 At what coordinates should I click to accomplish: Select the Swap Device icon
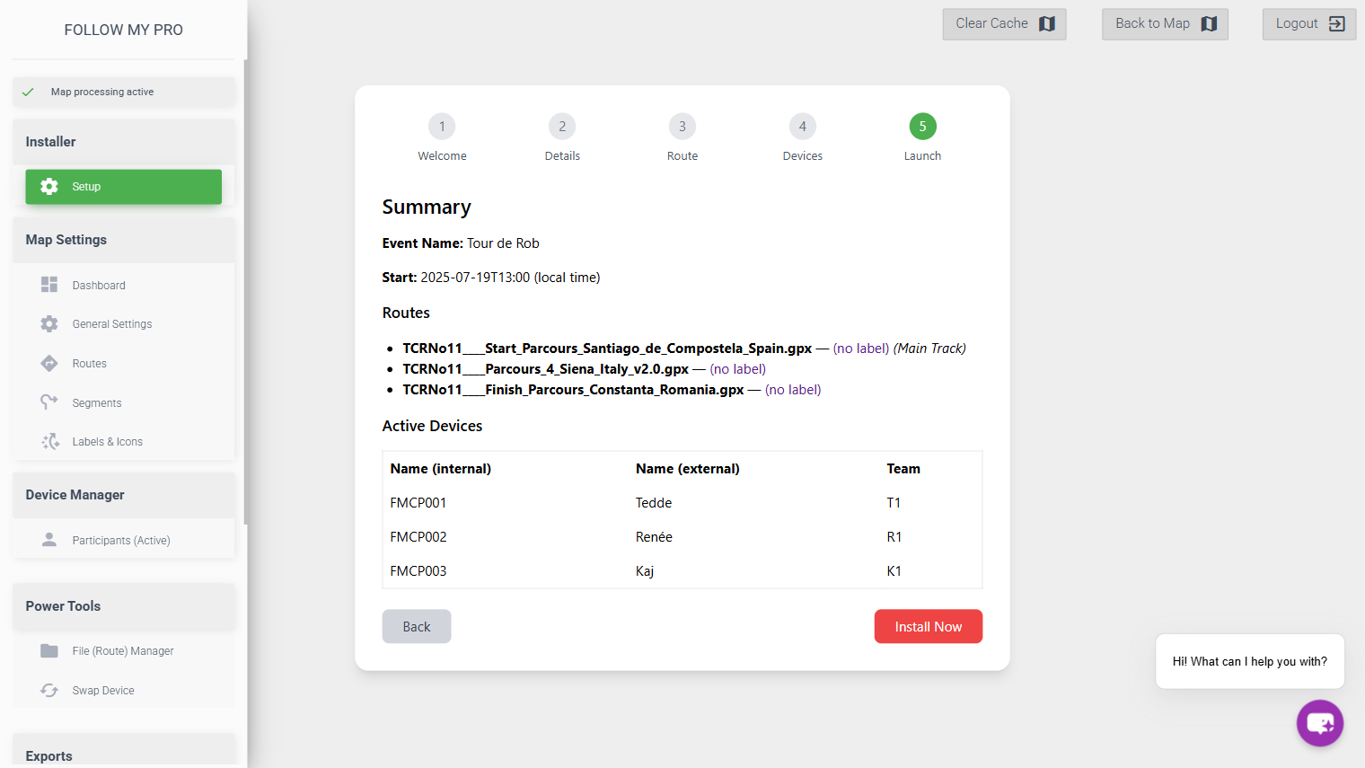click(49, 690)
